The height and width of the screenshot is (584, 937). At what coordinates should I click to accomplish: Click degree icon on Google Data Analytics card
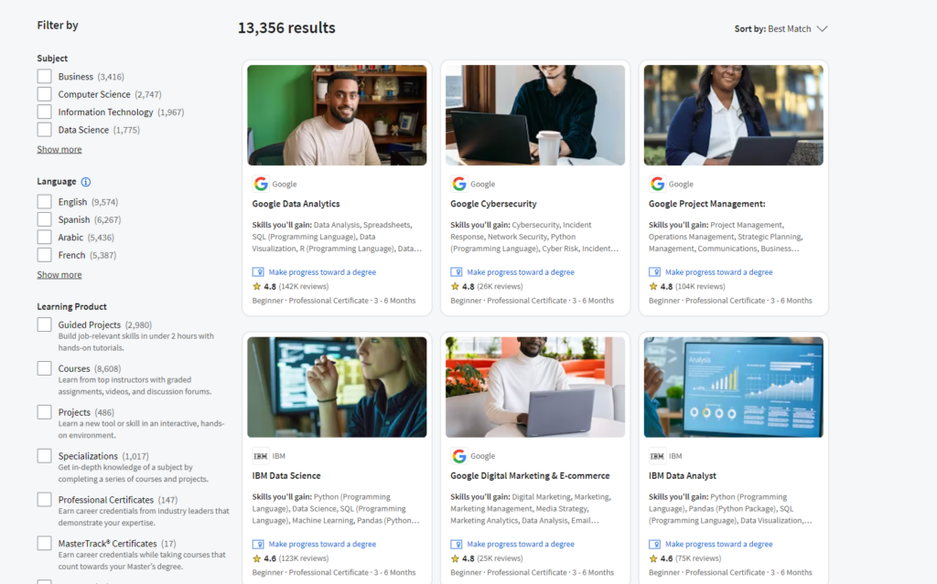258,272
